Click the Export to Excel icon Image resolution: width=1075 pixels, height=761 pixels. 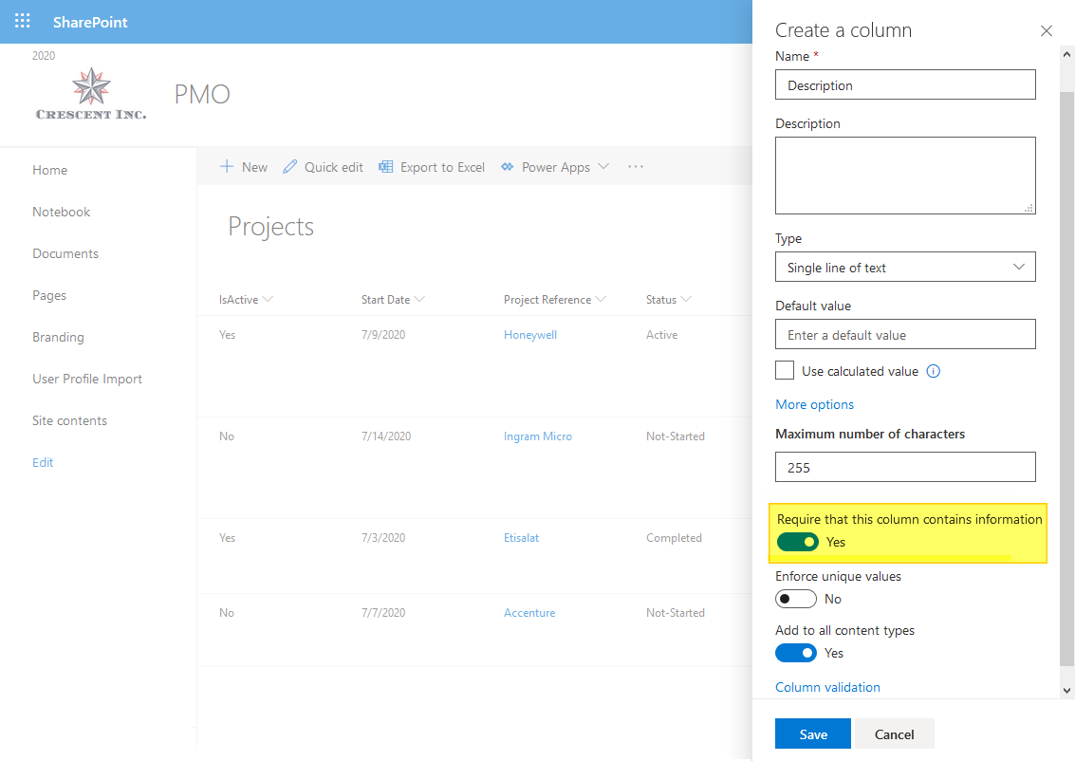point(385,167)
